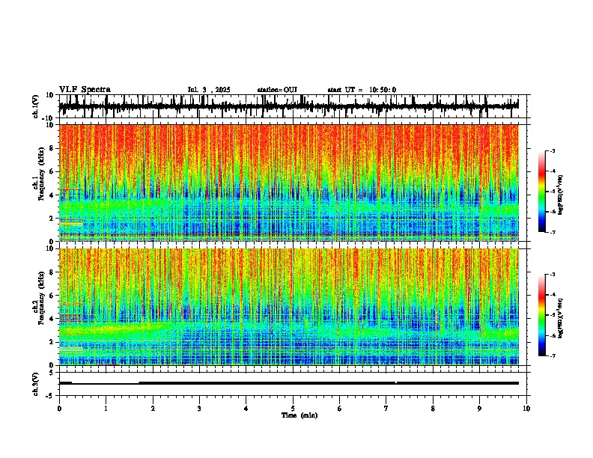This screenshot has height=458, width=593.
Task: Click the "ch.3(V)" axis label
Action: tap(36, 384)
